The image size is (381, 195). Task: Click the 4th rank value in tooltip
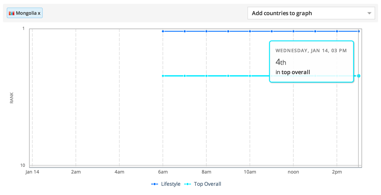pyautogui.click(x=281, y=62)
